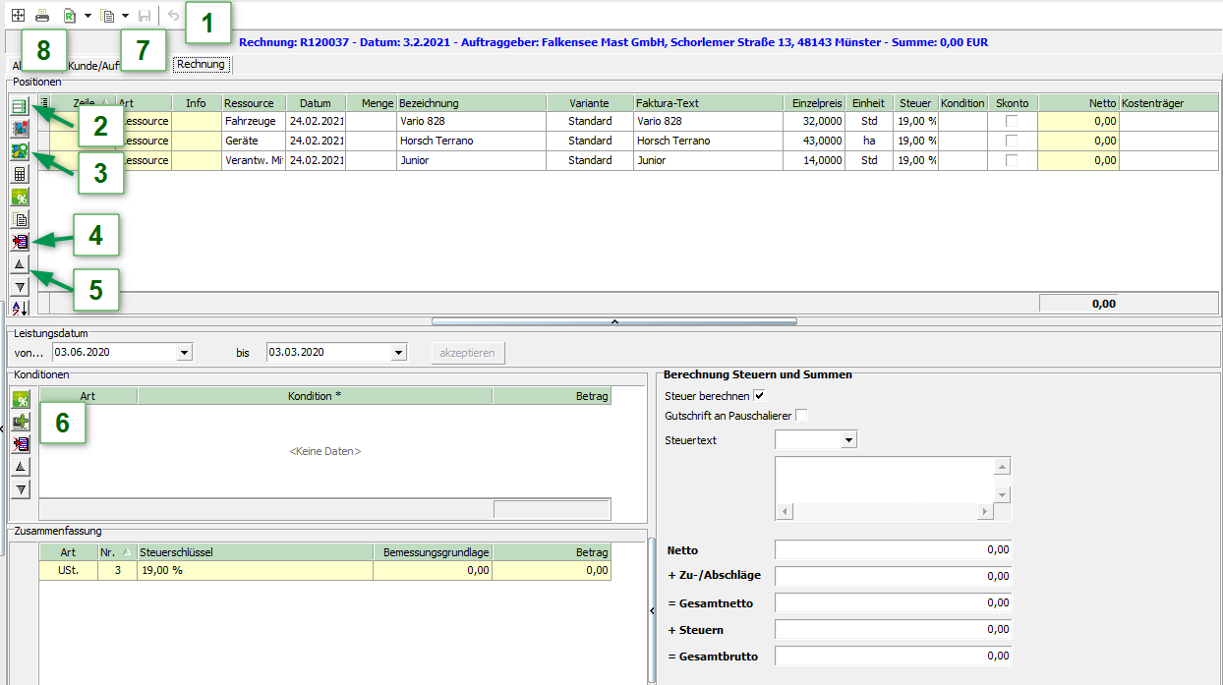Switch to the Rechnung tab

(201, 65)
